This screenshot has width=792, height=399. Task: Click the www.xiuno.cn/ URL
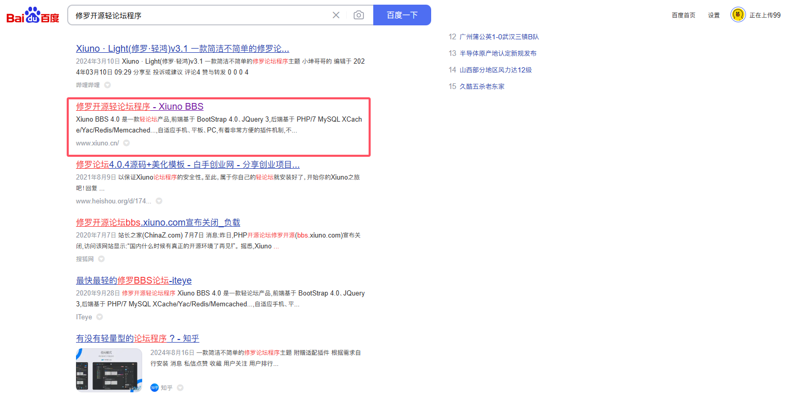[97, 143]
